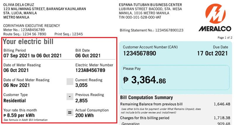
Task: Click the Current Reading value '3,055'
Action: coord(81,85)
